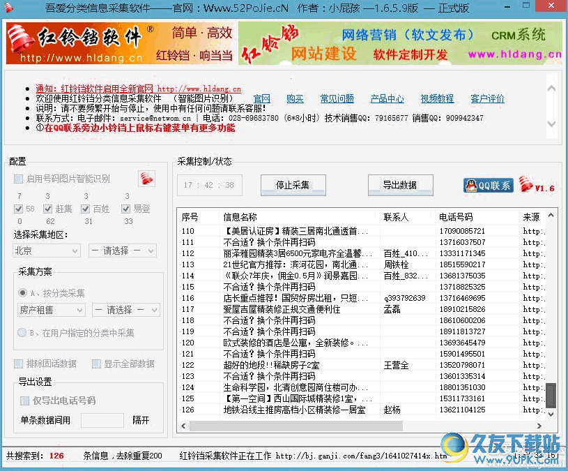Open the red notice link about new official site
This screenshot has height=471, width=568.
pyautogui.click(x=139, y=89)
